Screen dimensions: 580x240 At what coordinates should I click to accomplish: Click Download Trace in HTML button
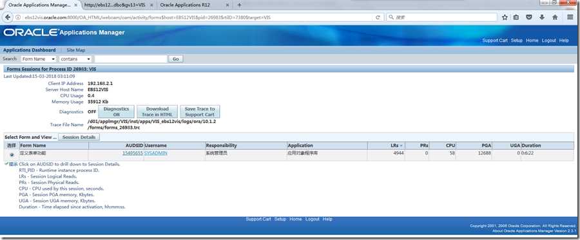click(157, 111)
